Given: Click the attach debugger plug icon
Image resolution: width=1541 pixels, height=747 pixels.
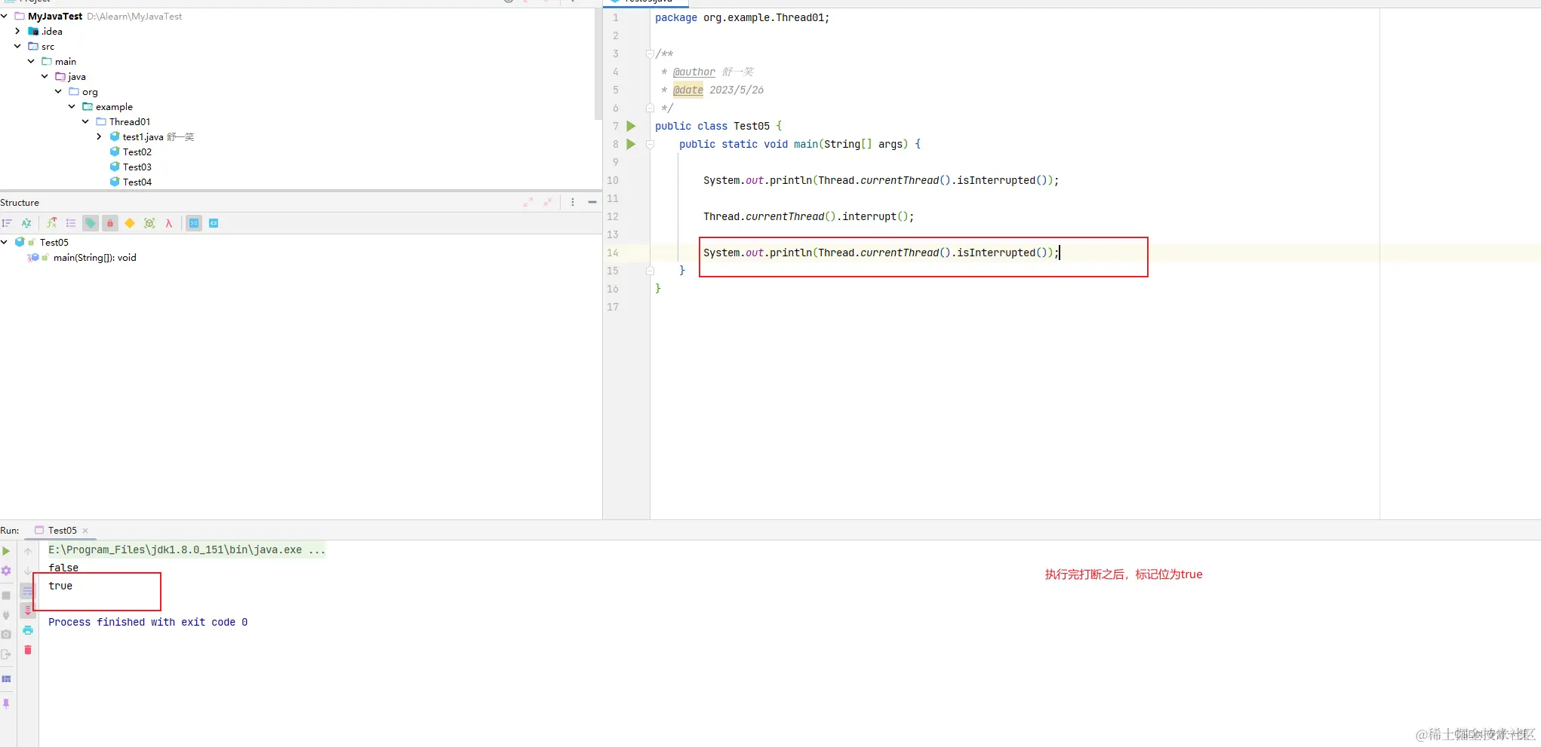Looking at the screenshot, I should (x=6, y=615).
